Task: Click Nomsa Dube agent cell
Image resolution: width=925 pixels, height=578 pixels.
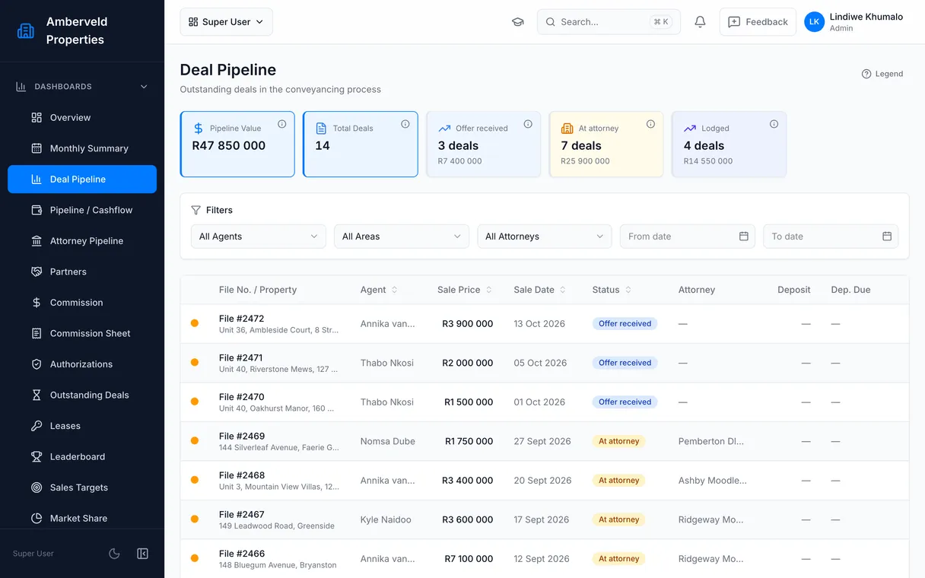Action: 388,441
